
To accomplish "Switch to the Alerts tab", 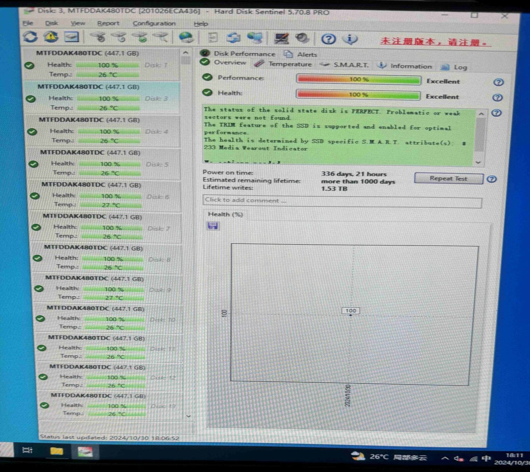I will [x=301, y=54].
